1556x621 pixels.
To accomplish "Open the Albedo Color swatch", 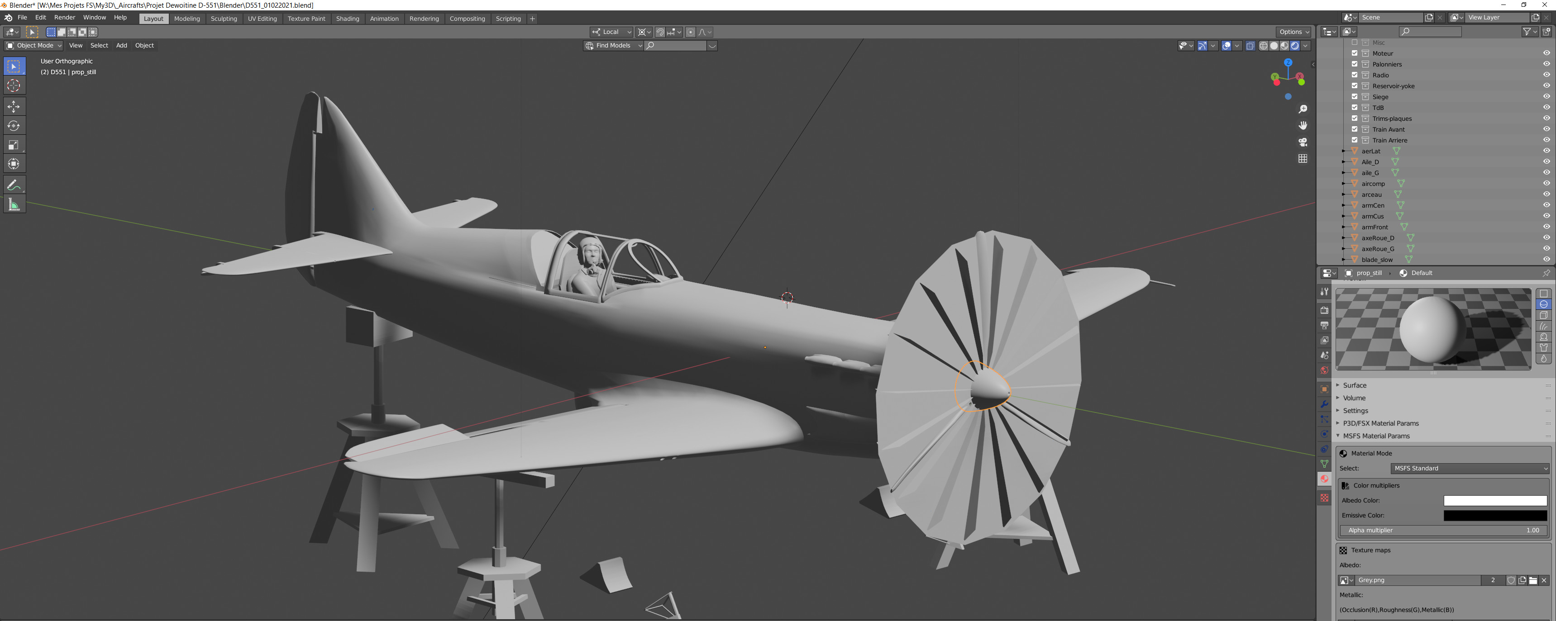I will pyautogui.click(x=1495, y=500).
